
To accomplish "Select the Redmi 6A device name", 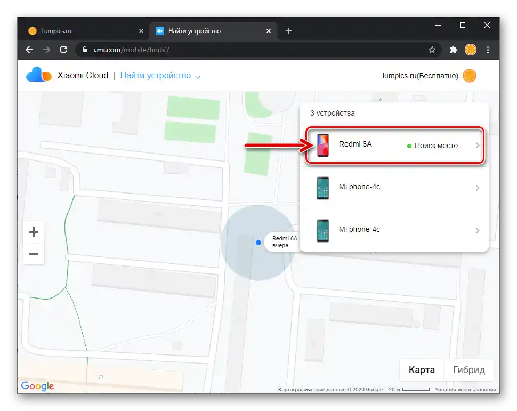I will [355, 144].
